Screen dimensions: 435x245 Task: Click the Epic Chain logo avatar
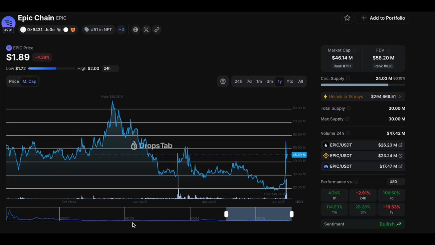pos(8,23)
